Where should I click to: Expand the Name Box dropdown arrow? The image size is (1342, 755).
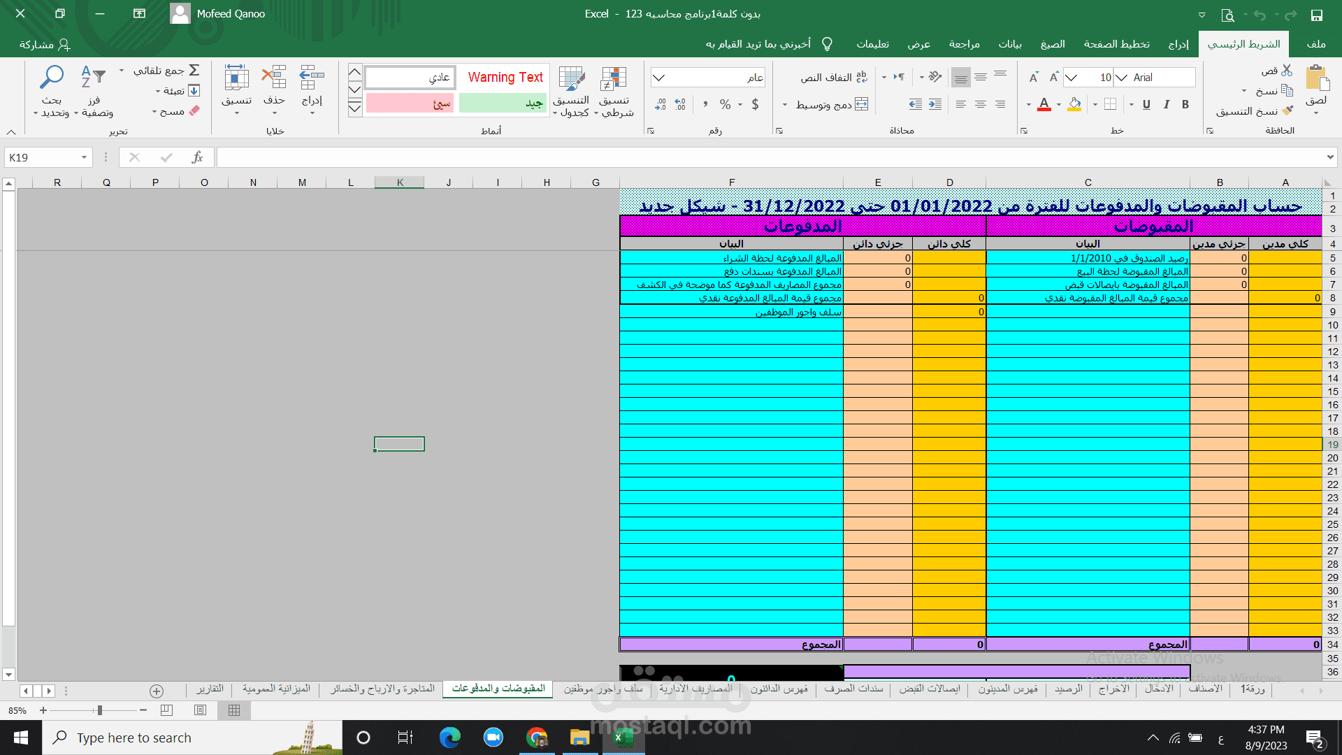(84, 157)
